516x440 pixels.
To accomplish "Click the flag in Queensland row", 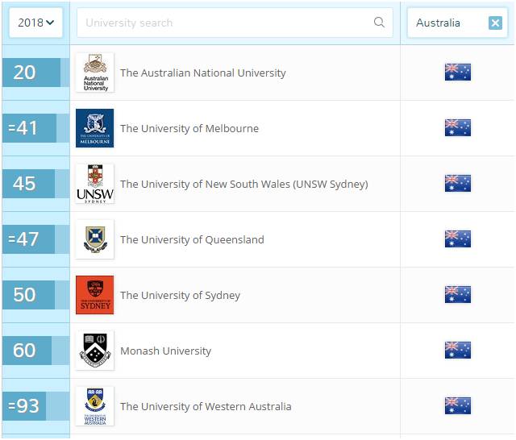I will pos(457,239).
